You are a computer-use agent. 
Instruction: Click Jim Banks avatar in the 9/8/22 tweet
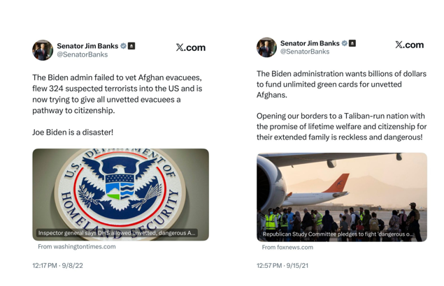pyautogui.click(x=43, y=50)
